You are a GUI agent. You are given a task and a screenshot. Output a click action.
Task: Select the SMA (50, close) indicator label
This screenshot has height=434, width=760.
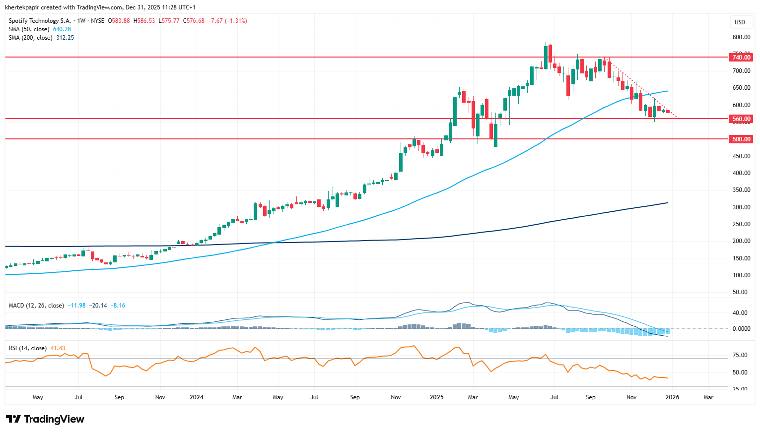pyautogui.click(x=29, y=29)
